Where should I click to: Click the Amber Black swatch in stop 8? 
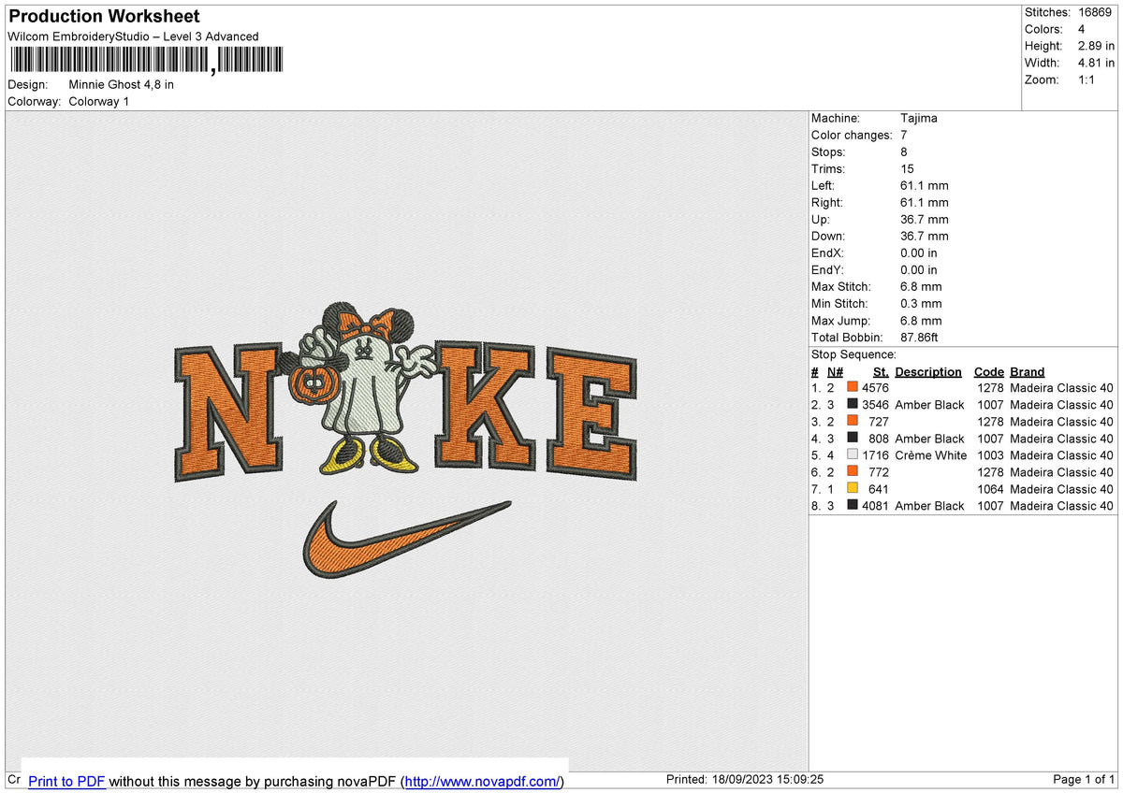(x=853, y=506)
